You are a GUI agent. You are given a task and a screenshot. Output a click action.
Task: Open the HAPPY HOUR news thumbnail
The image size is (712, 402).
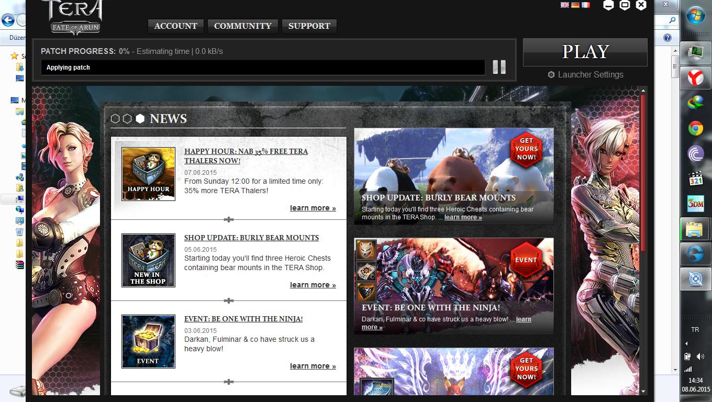tap(148, 174)
